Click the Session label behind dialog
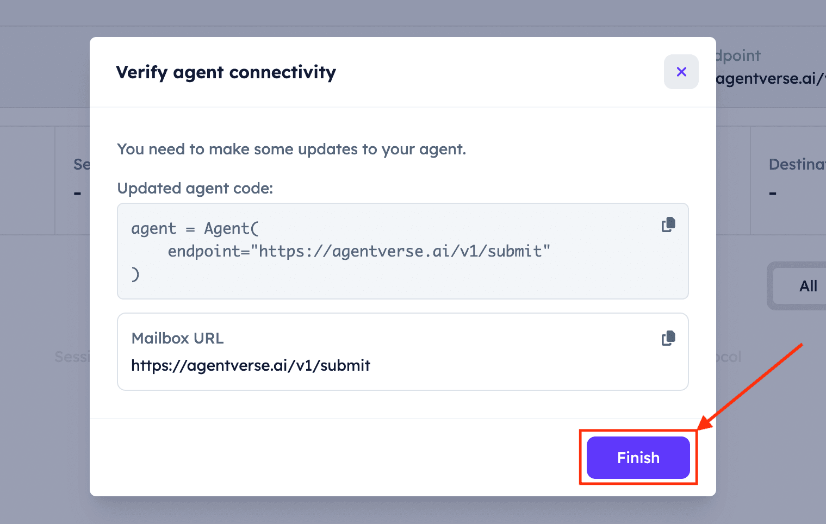The image size is (826, 524). (x=72, y=357)
